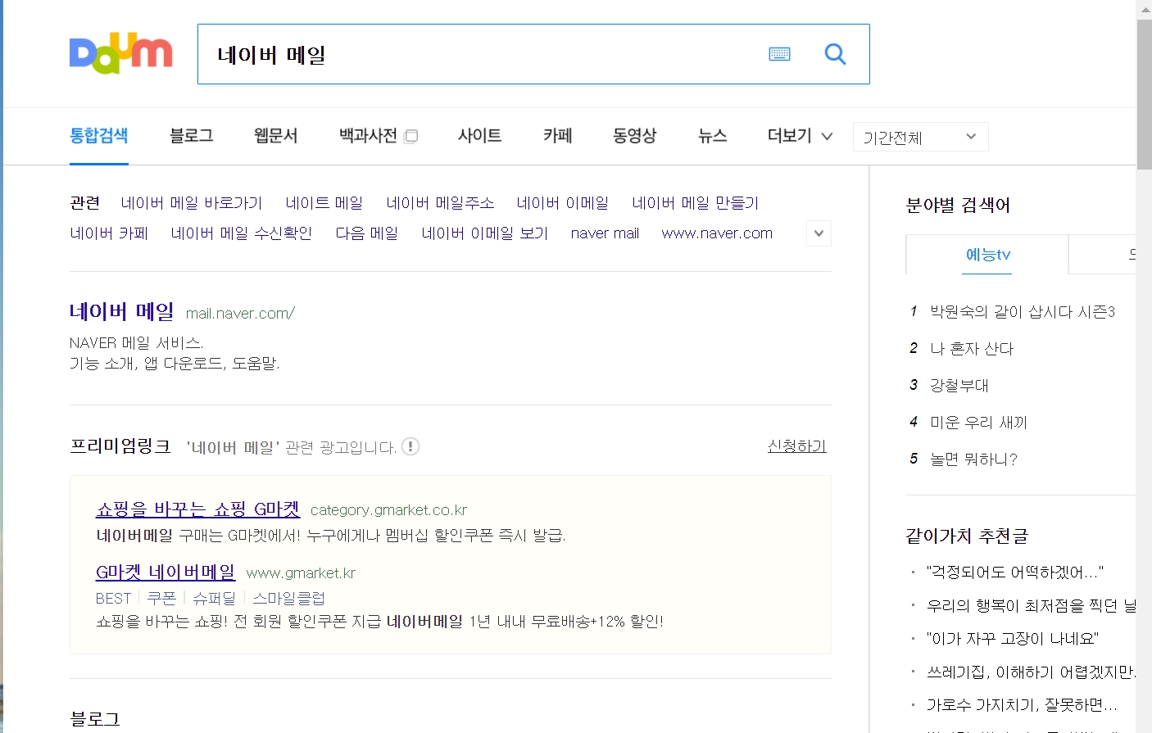Click related search 네이트 메일

(x=324, y=203)
